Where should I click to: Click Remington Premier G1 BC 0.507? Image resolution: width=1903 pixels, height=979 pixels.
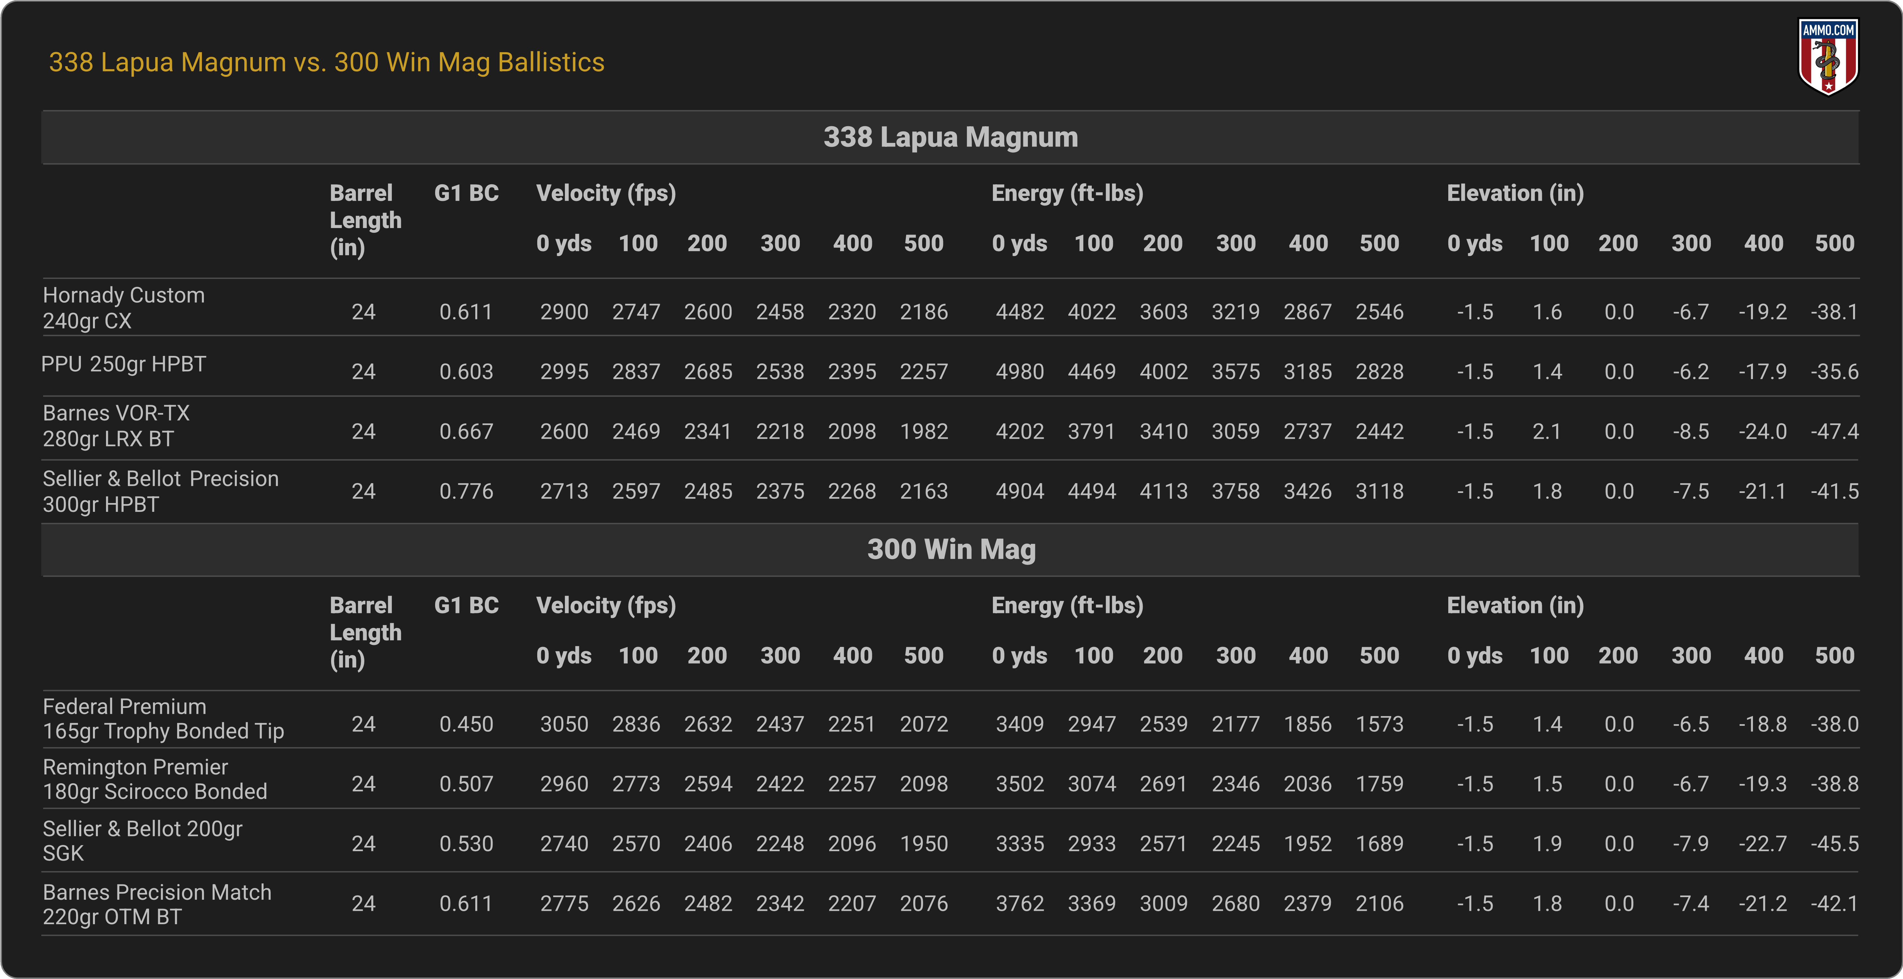coord(466,784)
